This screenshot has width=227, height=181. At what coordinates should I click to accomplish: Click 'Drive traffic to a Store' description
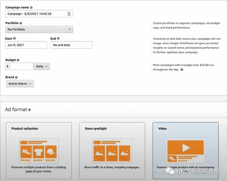[x=112, y=167]
